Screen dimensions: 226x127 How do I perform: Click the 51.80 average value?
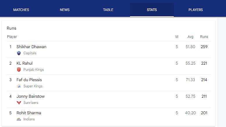point(190,47)
